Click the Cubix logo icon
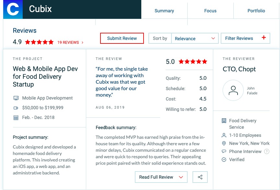This screenshot has height=190, width=280. (13, 9)
